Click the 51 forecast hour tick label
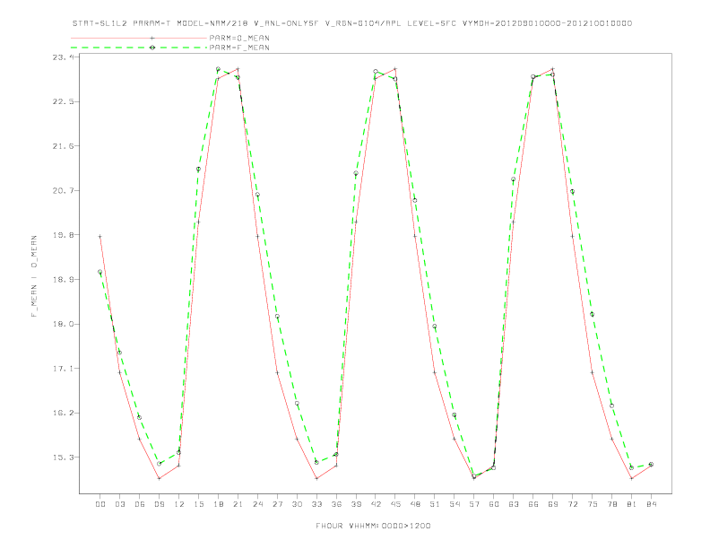 click(435, 504)
